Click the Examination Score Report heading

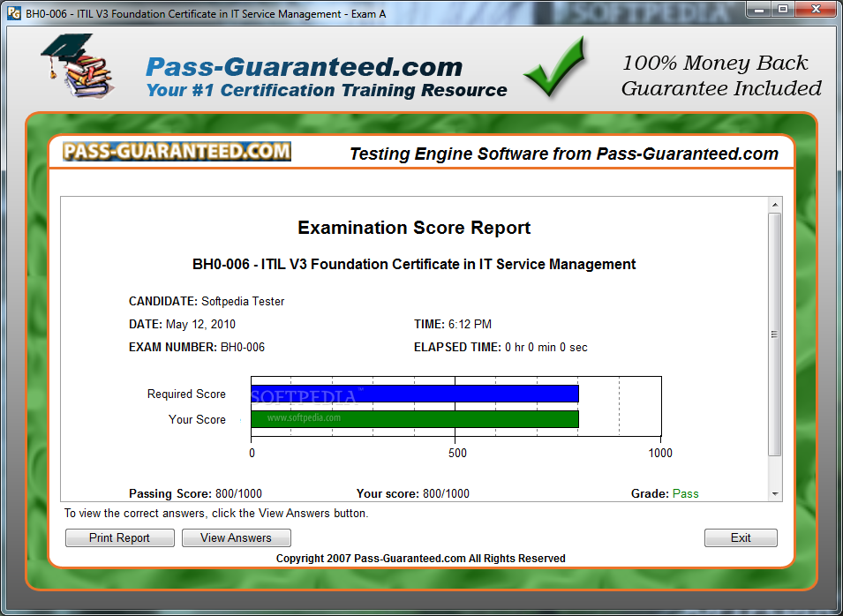(414, 228)
